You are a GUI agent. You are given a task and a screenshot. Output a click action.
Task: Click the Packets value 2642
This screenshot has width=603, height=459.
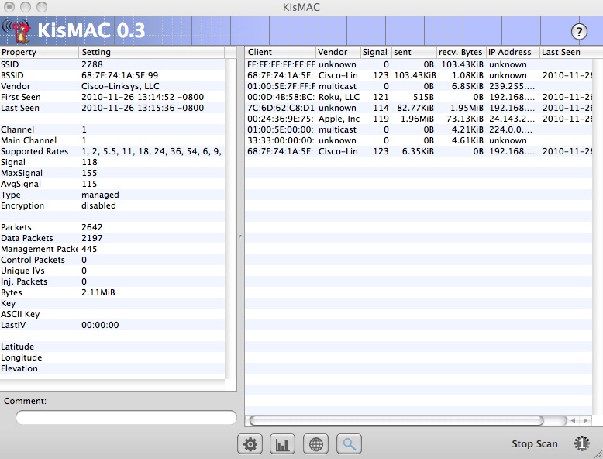coord(92,227)
